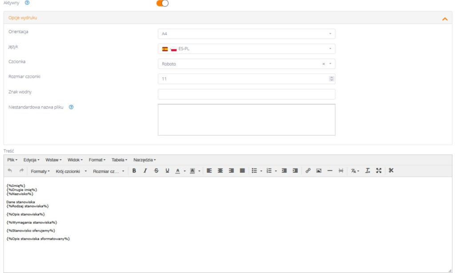Center align the text

tap(220, 171)
